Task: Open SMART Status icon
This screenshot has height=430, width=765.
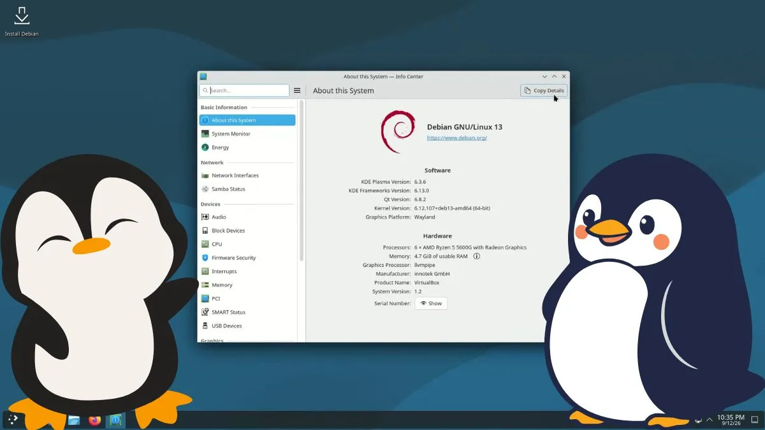Action: tap(205, 312)
